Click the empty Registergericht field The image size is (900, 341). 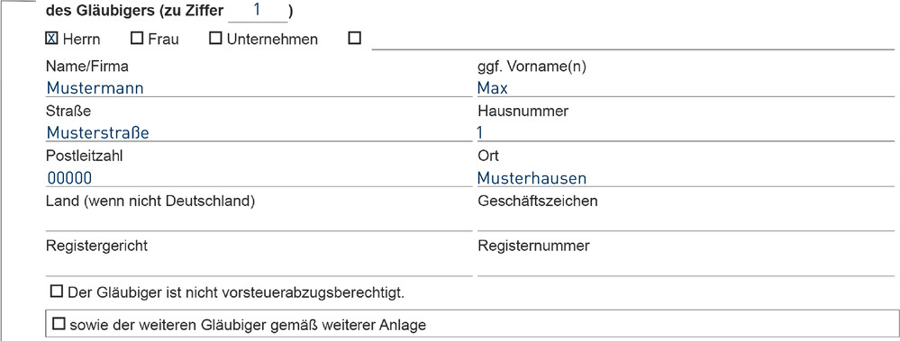[x=258, y=266]
